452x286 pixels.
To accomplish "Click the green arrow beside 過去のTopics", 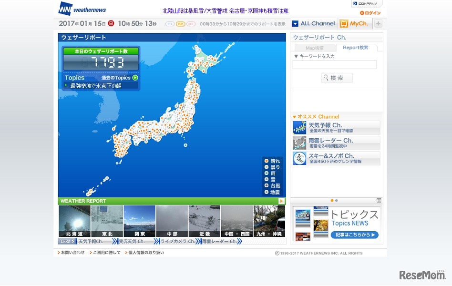I will tap(135, 78).
